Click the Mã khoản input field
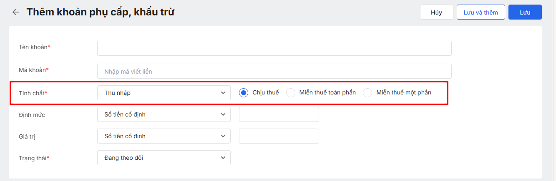The height and width of the screenshot is (181, 556). 274,71
